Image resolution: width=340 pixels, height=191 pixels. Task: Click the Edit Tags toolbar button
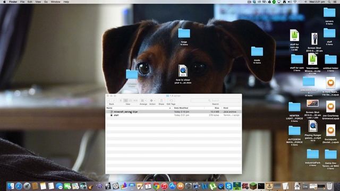pyautogui.click(x=171, y=100)
